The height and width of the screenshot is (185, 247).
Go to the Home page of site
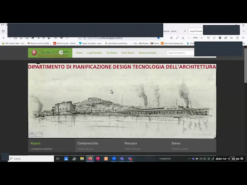click(x=79, y=53)
